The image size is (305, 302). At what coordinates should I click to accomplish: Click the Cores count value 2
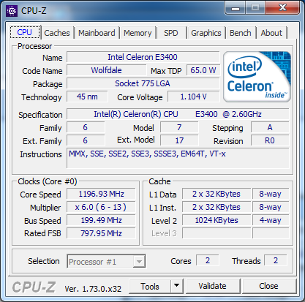pos(208,260)
